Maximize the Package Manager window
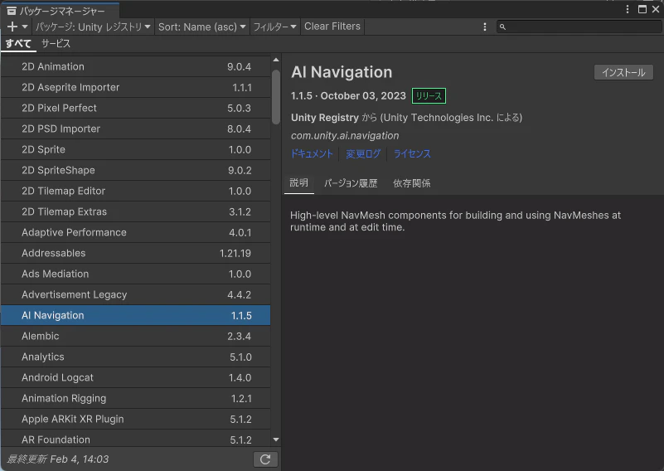 642,9
